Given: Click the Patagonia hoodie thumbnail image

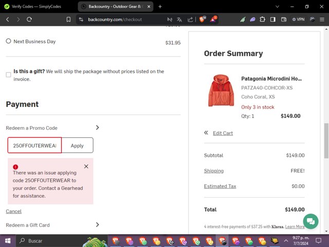Looking at the screenshot, I should click(x=221, y=91).
